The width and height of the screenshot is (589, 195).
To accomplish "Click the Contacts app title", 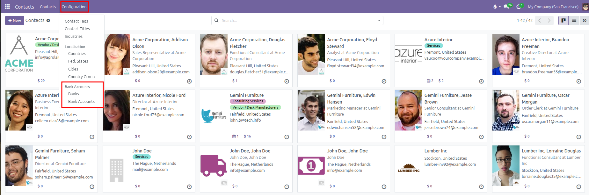I will (25, 7).
